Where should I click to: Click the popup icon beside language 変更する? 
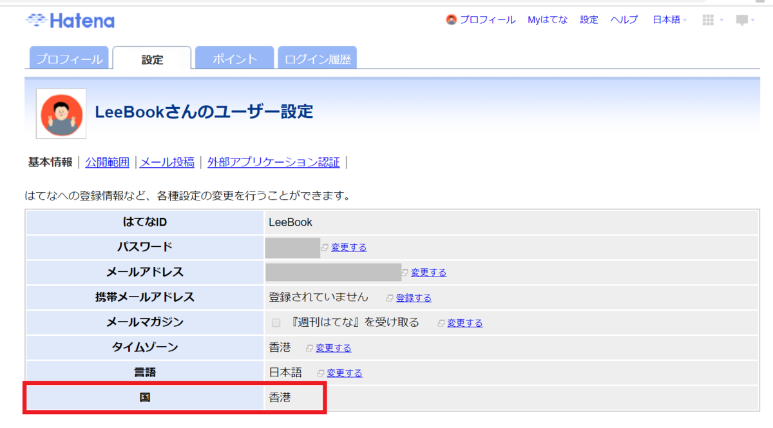321,373
